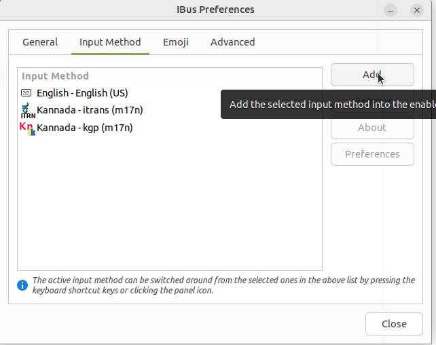This screenshot has width=436, height=345.
Task: Click the Close button at bottom
Action: 394,324
